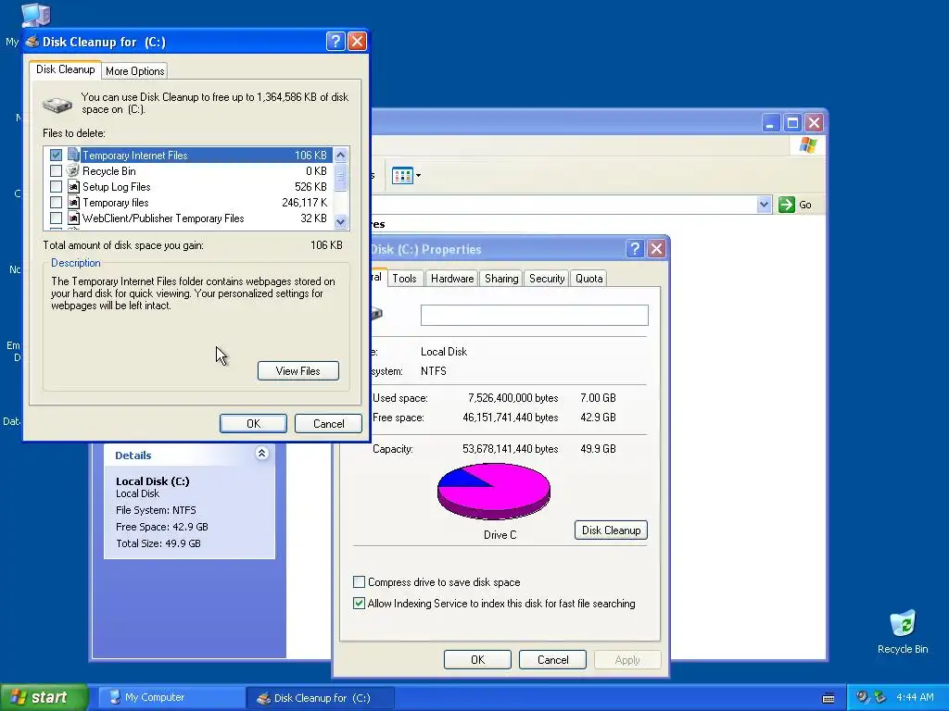
Task: Click the Go button label
Action: click(805, 205)
